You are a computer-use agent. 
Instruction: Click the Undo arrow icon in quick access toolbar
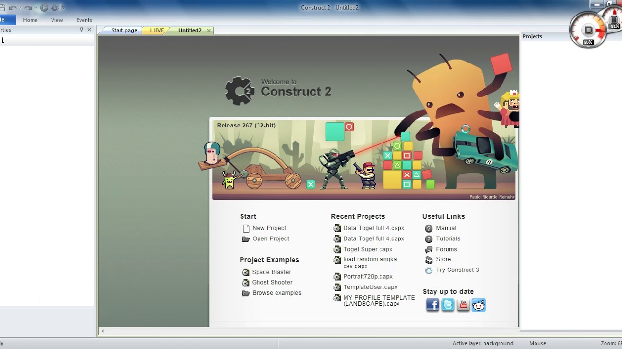pyautogui.click(x=13, y=8)
